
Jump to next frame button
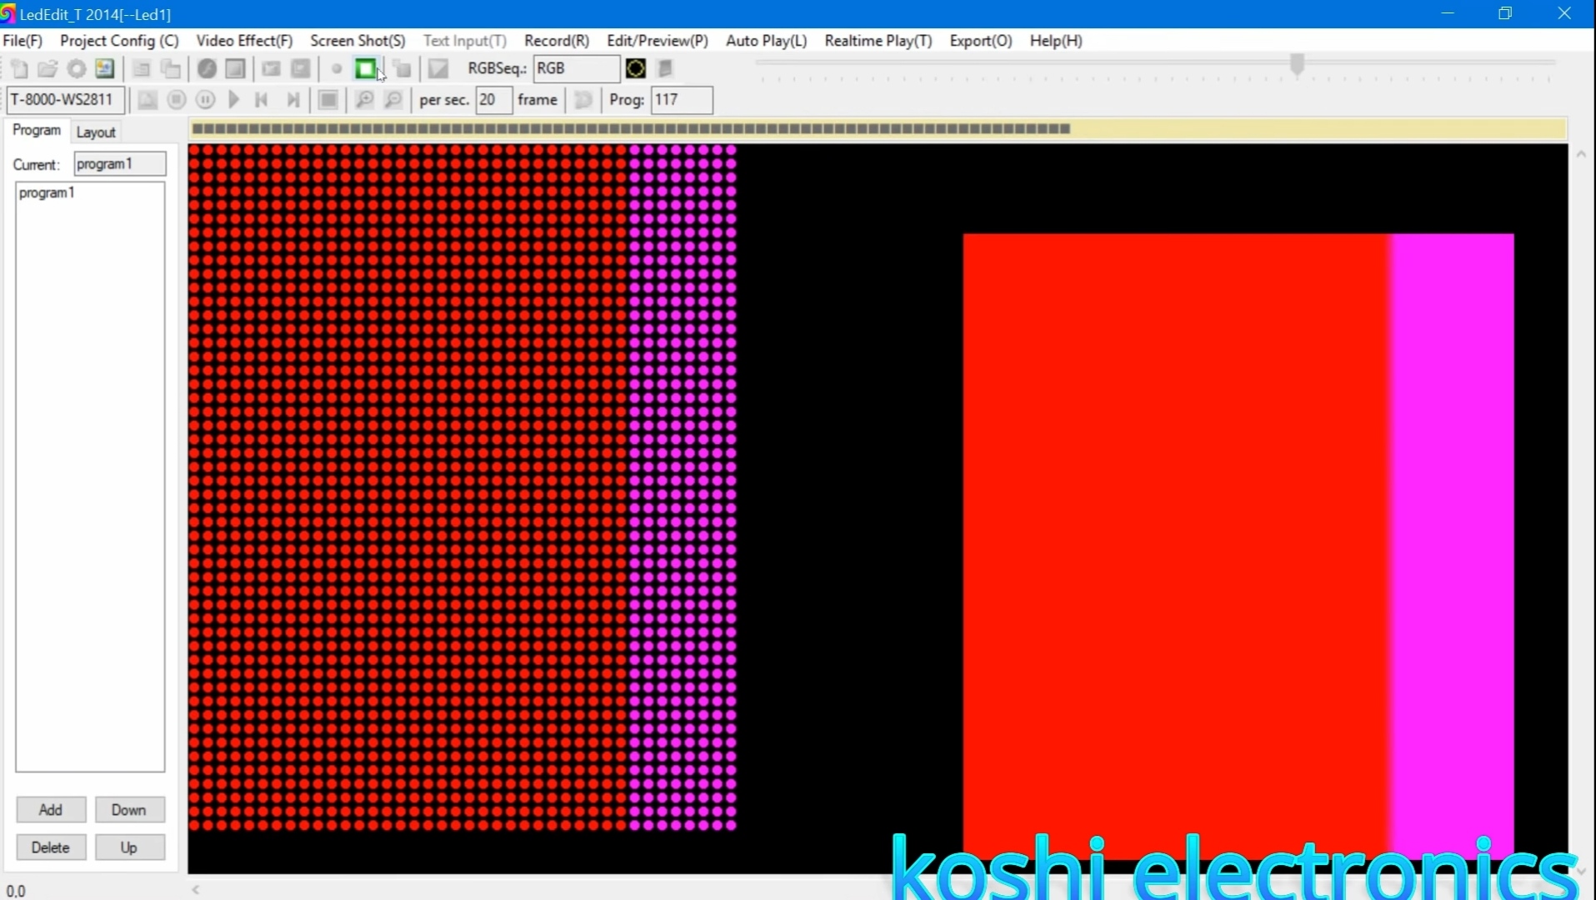293,100
